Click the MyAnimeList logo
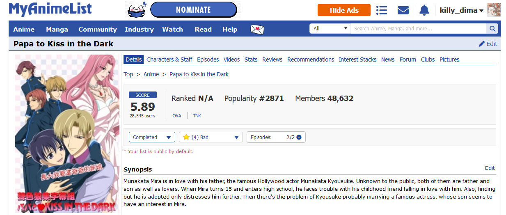This screenshot has height=215, width=506. coord(50,9)
